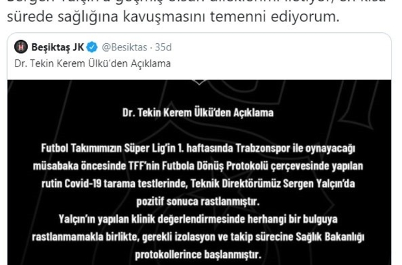
Task: Click the word Trabzonspor in the statement
Action: click(x=263, y=148)
